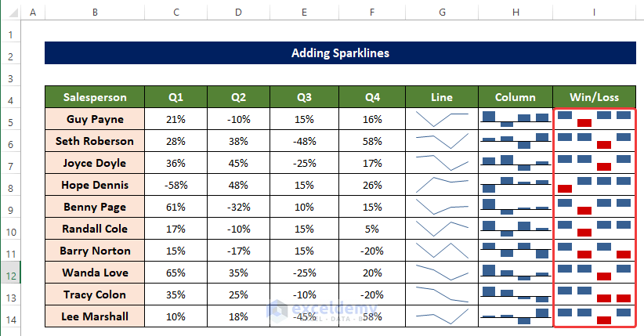
Task: Click the column sparkline for Lee Marshall
Action: click(x=515, y=316)
